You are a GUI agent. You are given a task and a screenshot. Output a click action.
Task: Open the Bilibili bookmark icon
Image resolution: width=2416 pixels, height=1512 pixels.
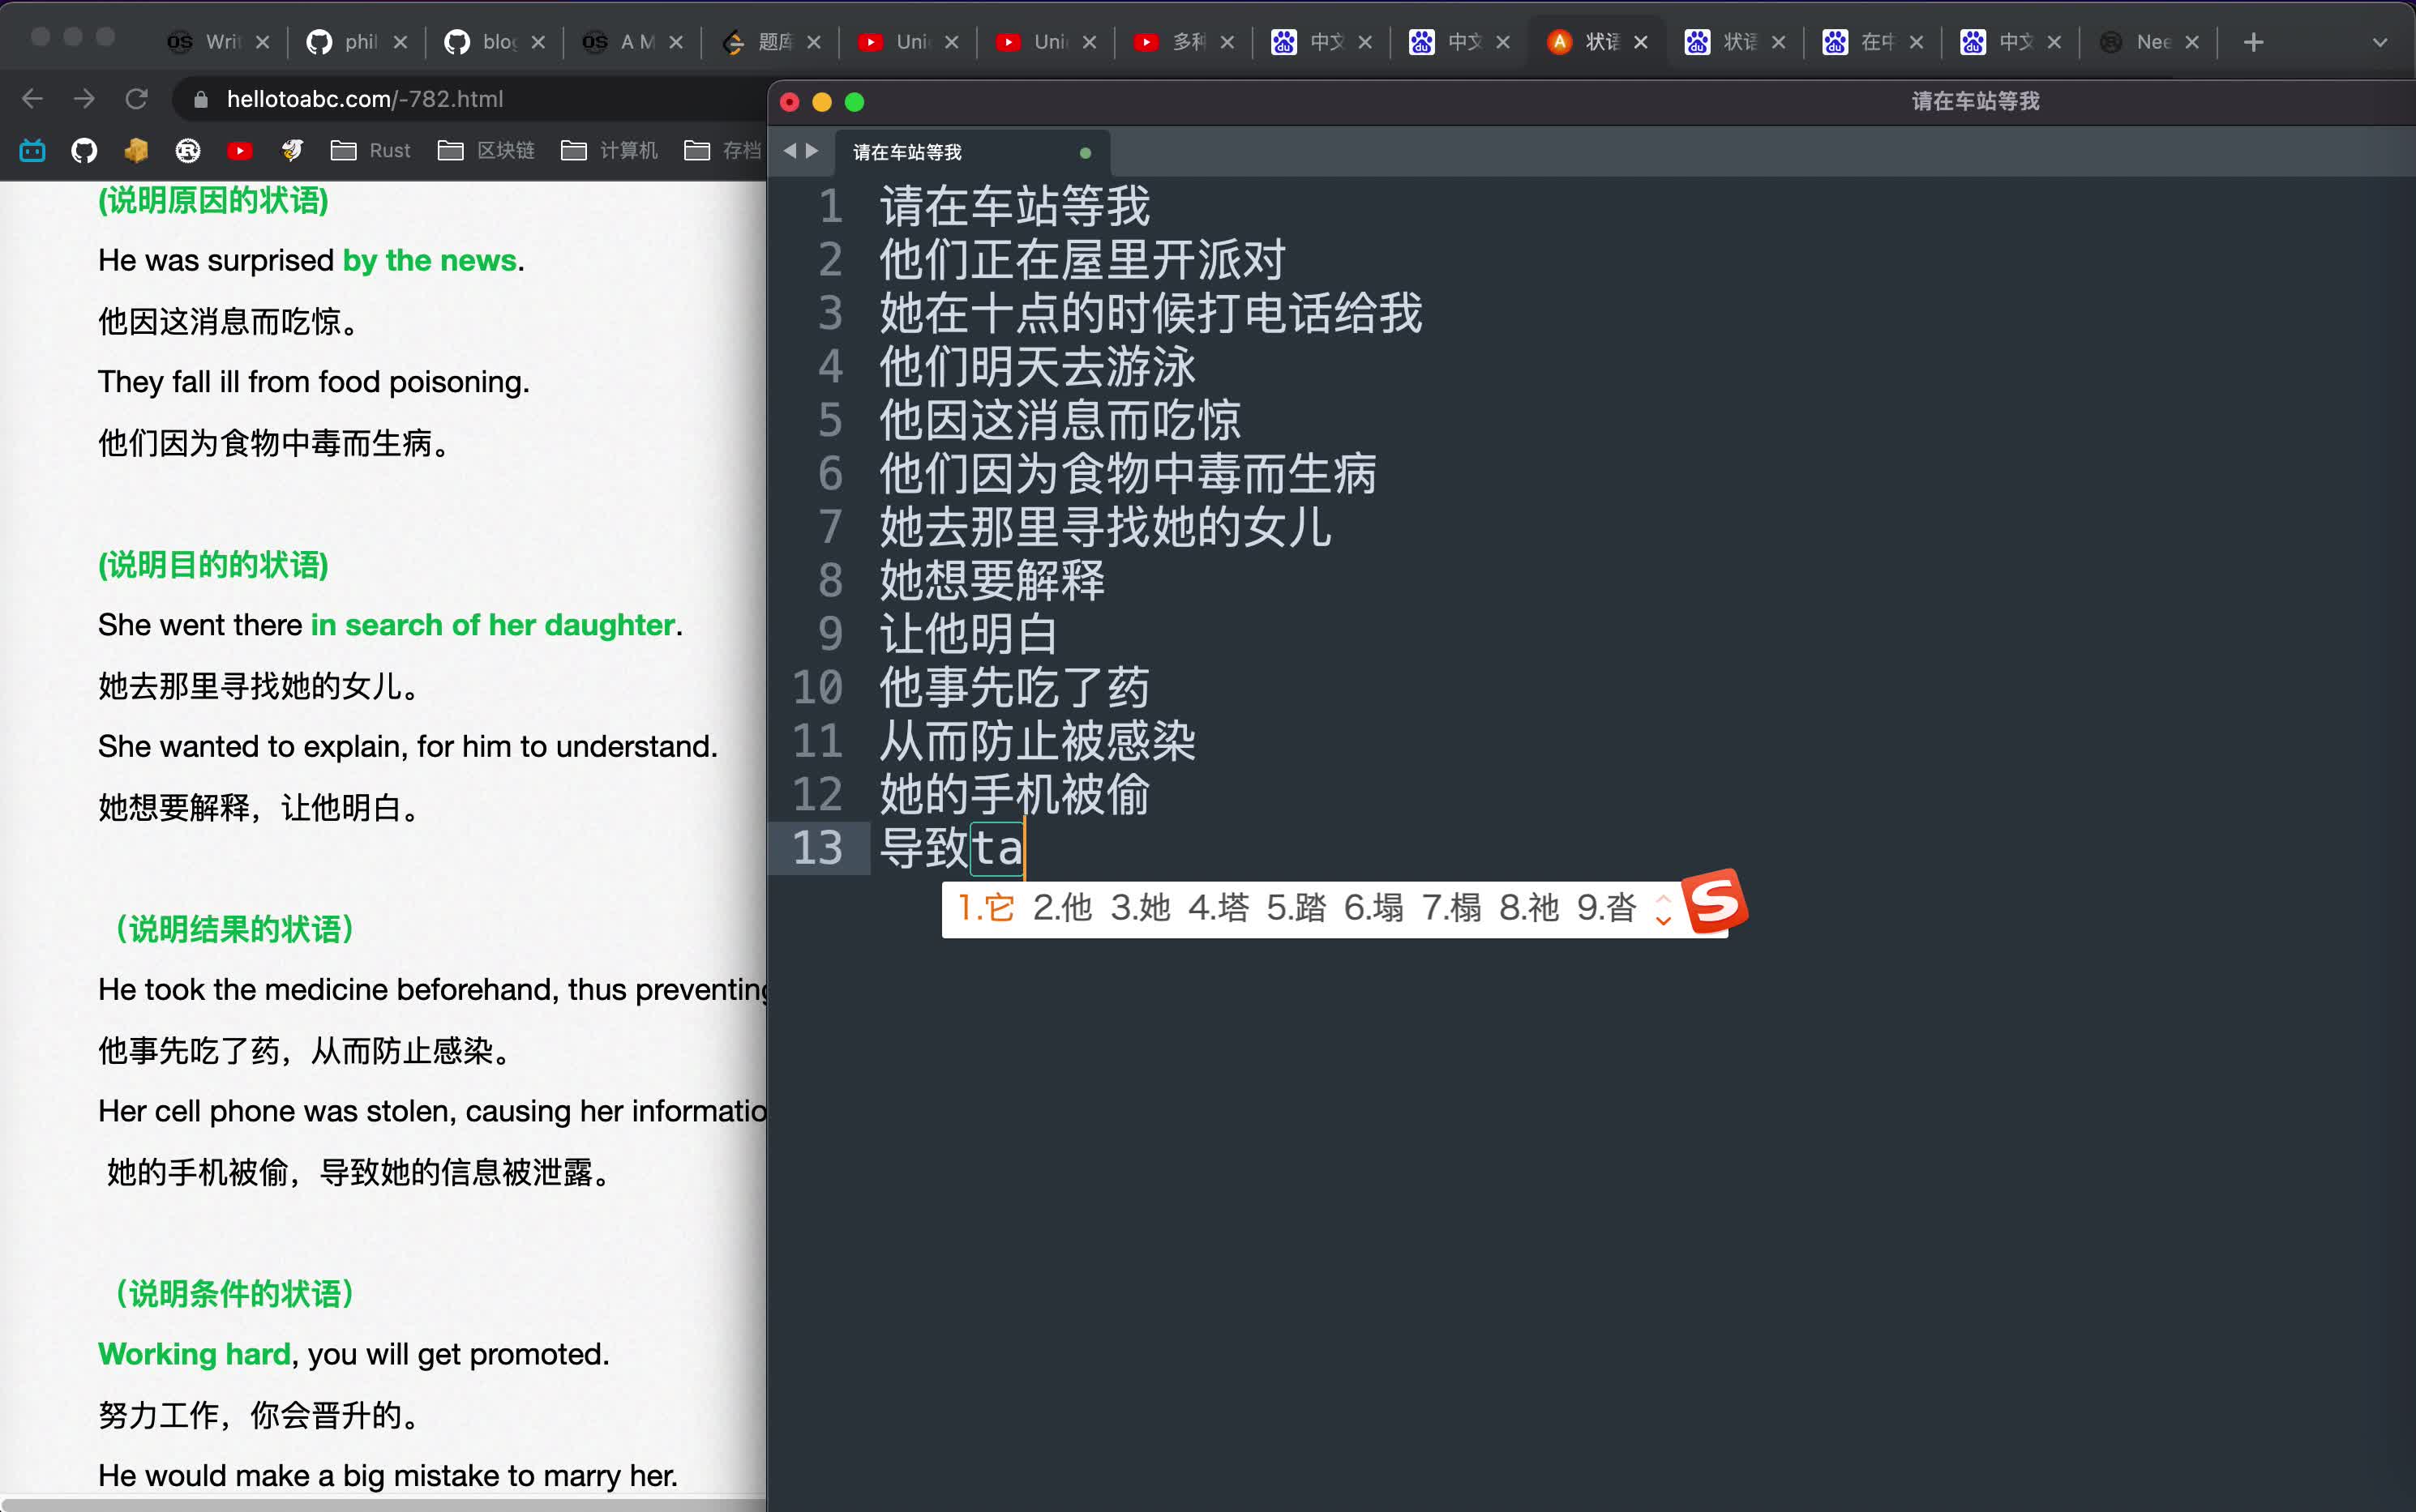click(33, 150)
